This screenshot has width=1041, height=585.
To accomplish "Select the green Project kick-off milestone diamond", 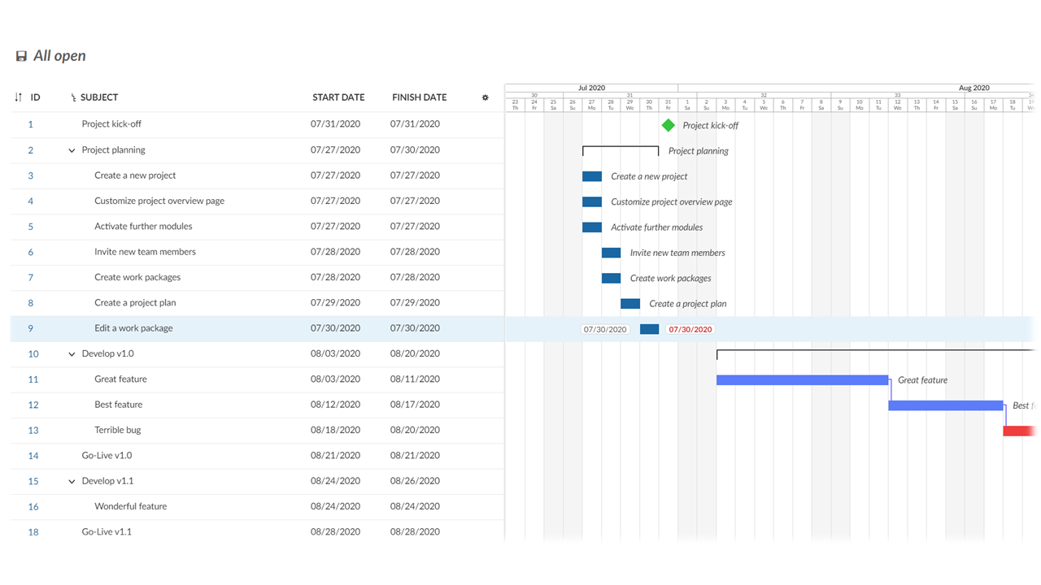I will click(669, 125).
